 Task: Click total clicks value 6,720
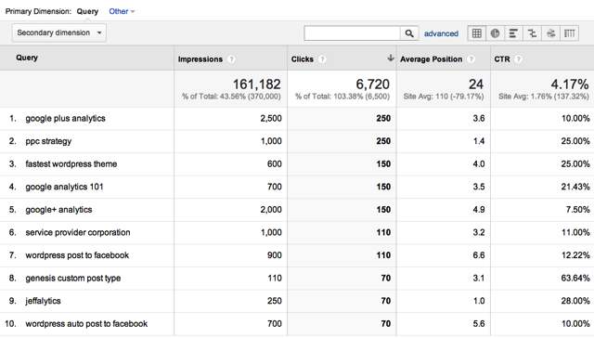pos(372,84)
